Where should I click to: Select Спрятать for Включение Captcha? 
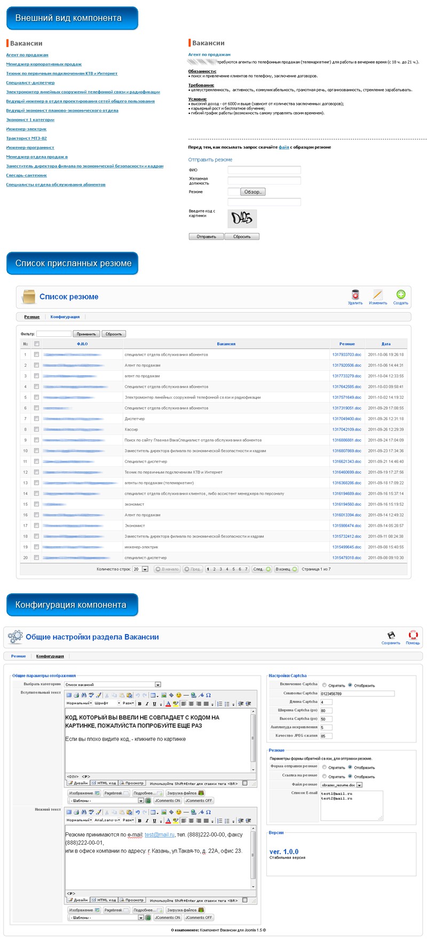click(324, 685)
